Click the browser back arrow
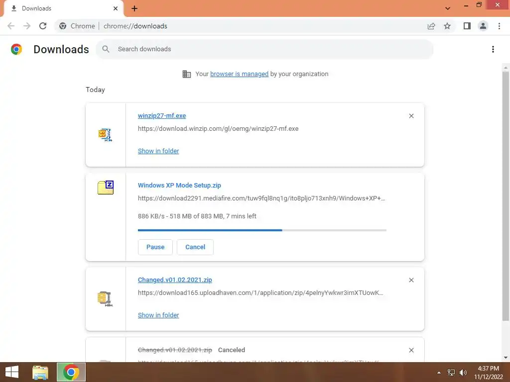Viewport: 510px width, 382px height. point(11,26)
